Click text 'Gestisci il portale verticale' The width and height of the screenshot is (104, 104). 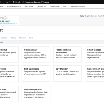66,55
